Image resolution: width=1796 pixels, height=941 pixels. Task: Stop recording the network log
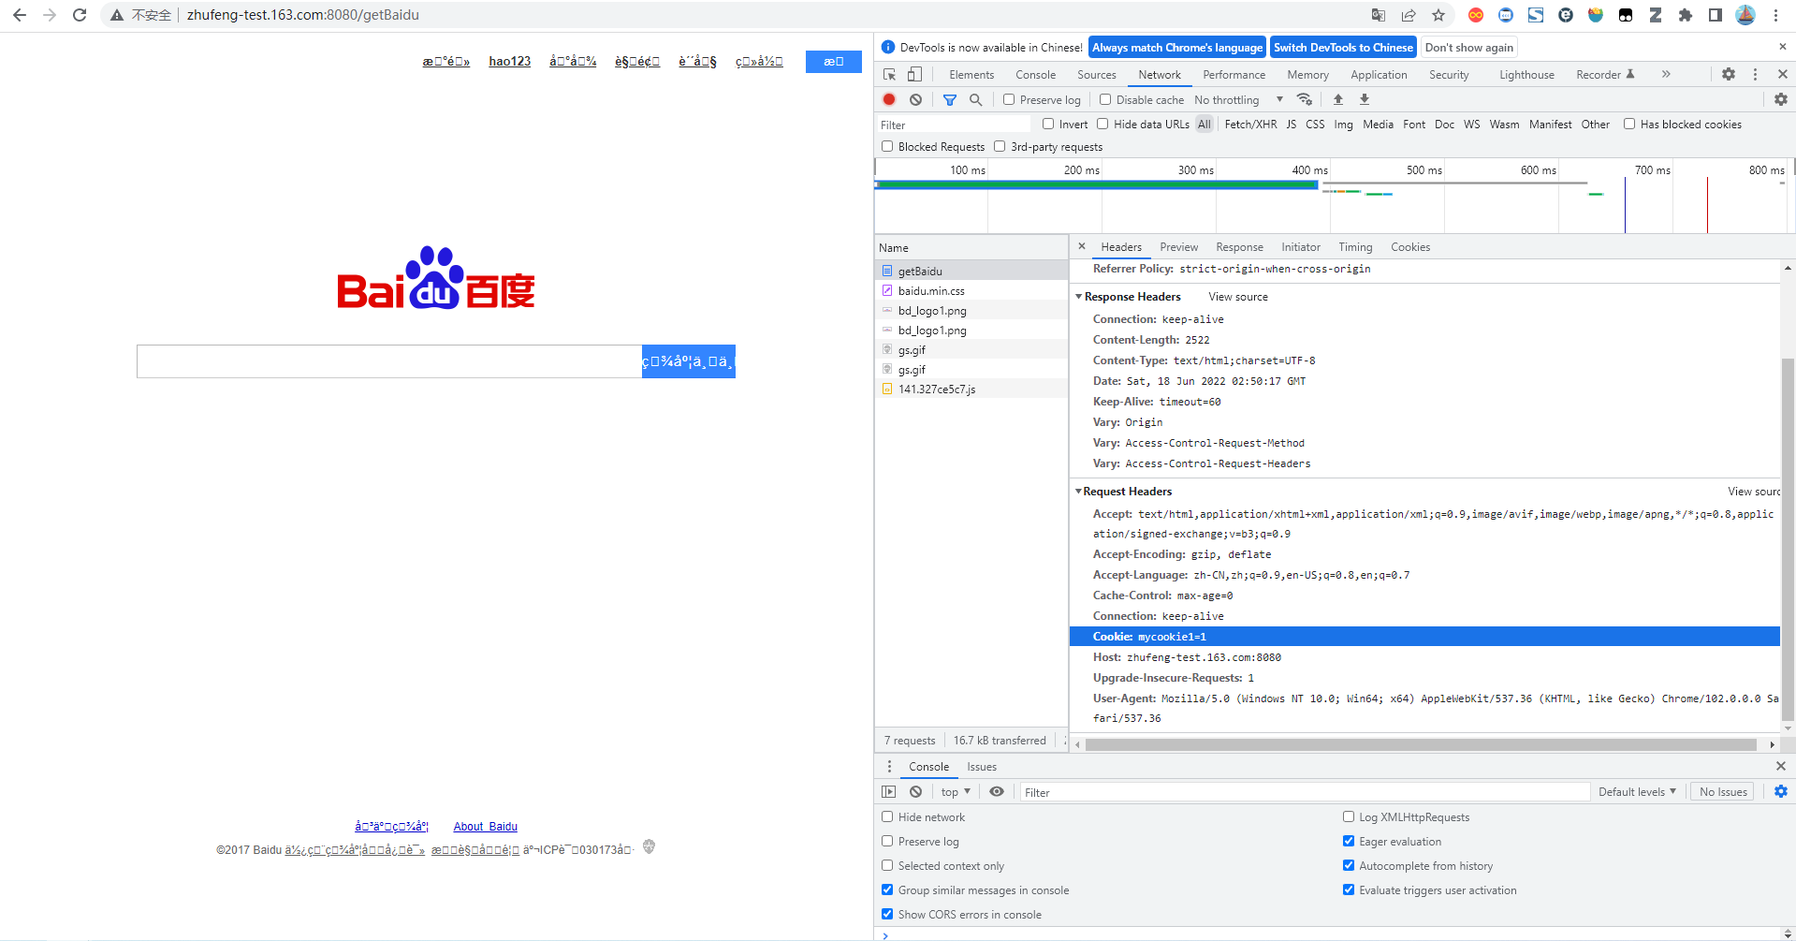tap(889, 99)
